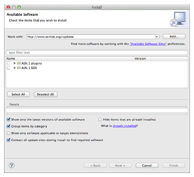
Task: Disable show only latest versions option
Action: [x=9, y=120]
